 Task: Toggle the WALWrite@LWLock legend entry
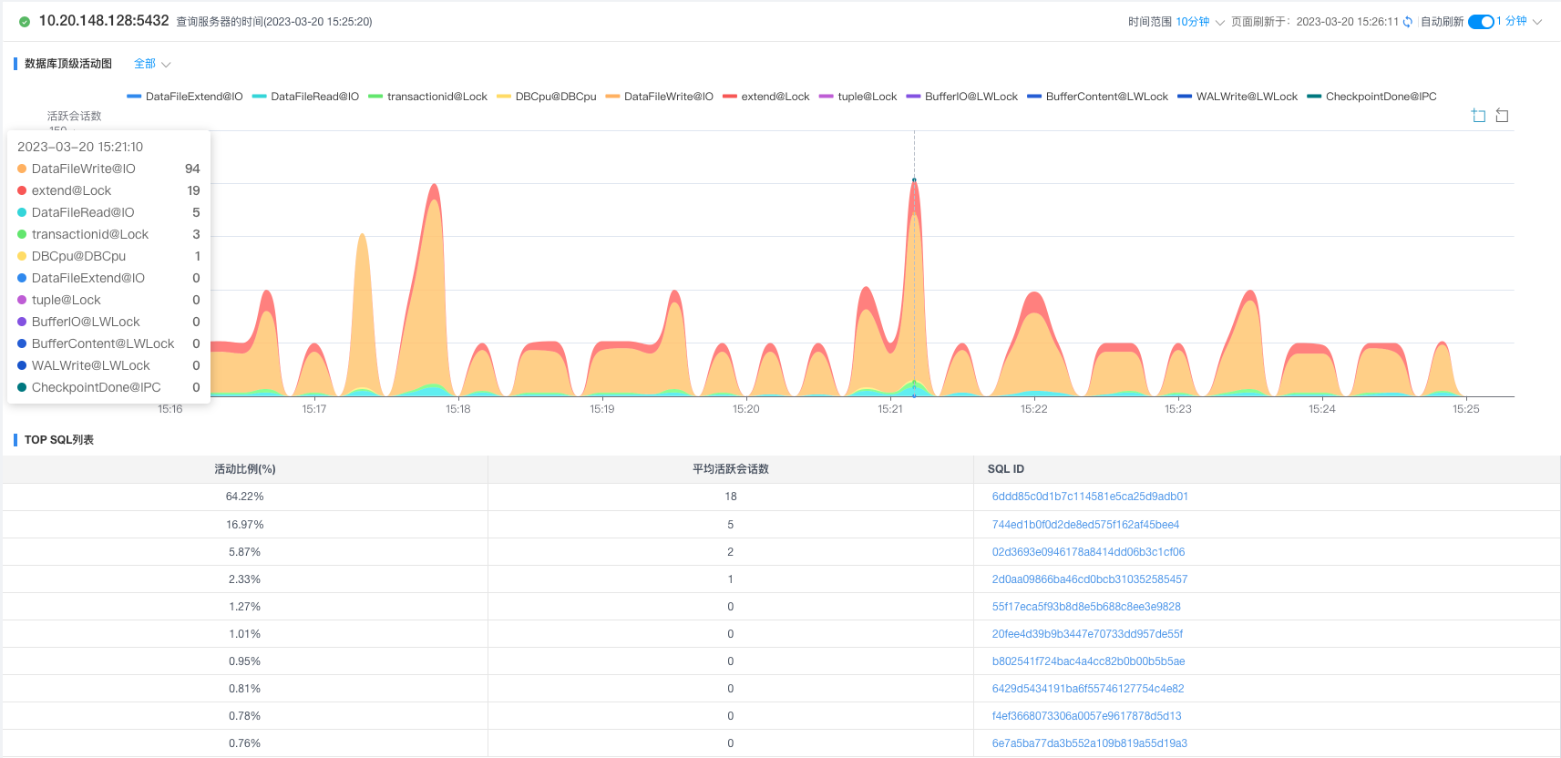point(1238,97)
